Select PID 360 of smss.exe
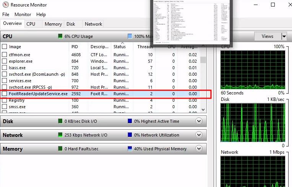Screen dimensions: 292x187 point(75,107)
